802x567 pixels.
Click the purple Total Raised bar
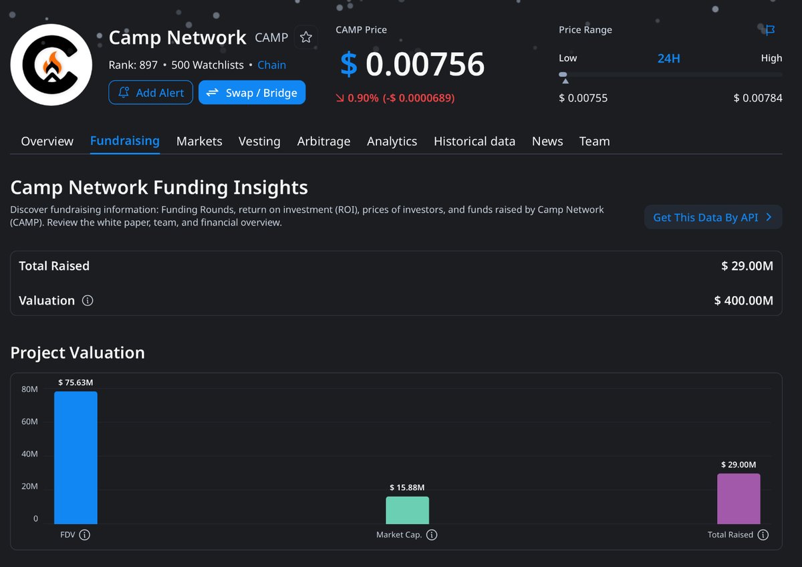pos(739,498)
